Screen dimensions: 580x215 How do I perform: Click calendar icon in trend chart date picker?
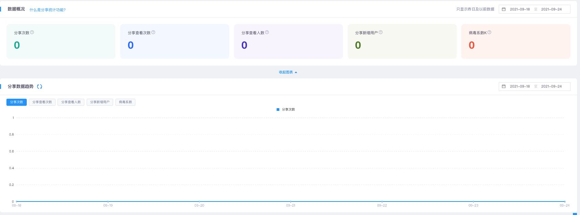(504, 87)
